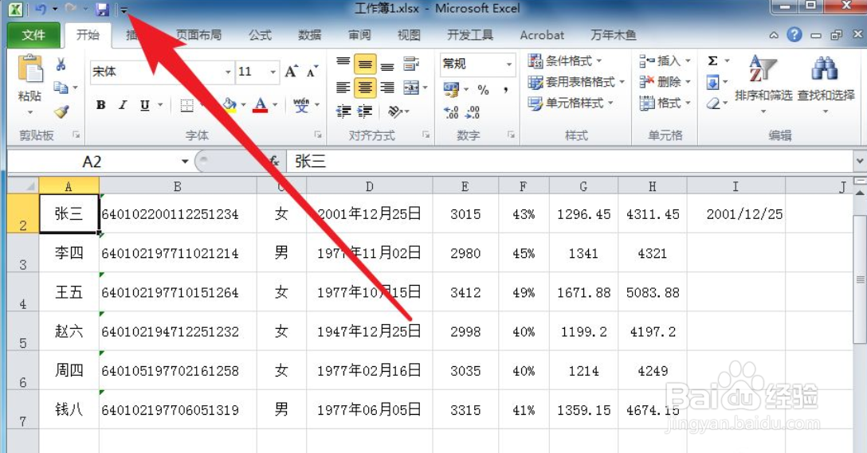This screenshot has width=867, height=453.
Task: Click the Save icon in quick access toolbar
Action: pos(102,9)
